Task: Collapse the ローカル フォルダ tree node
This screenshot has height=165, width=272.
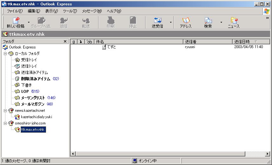Action: [x=5, y=54]
